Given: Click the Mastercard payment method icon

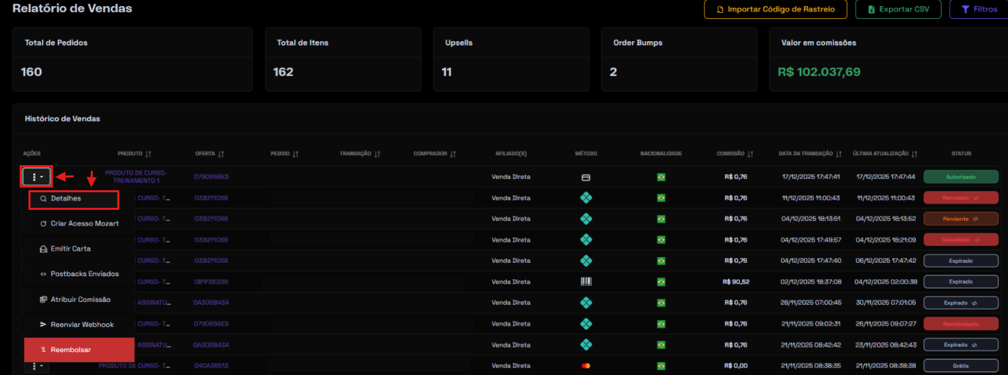Looking at the screenshot, I should click(586, 366).
